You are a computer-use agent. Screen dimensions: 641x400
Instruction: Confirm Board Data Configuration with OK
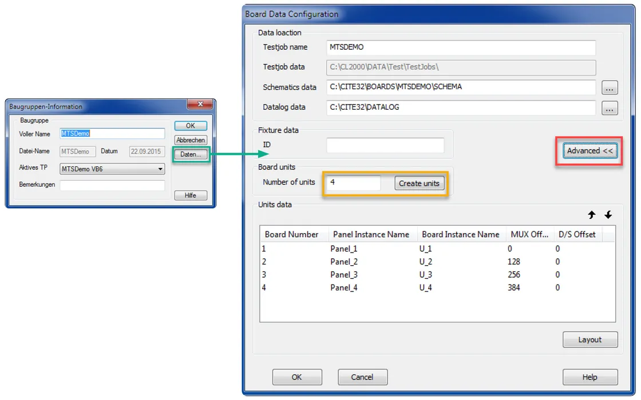pyautogui.click(x=296, y=377)
